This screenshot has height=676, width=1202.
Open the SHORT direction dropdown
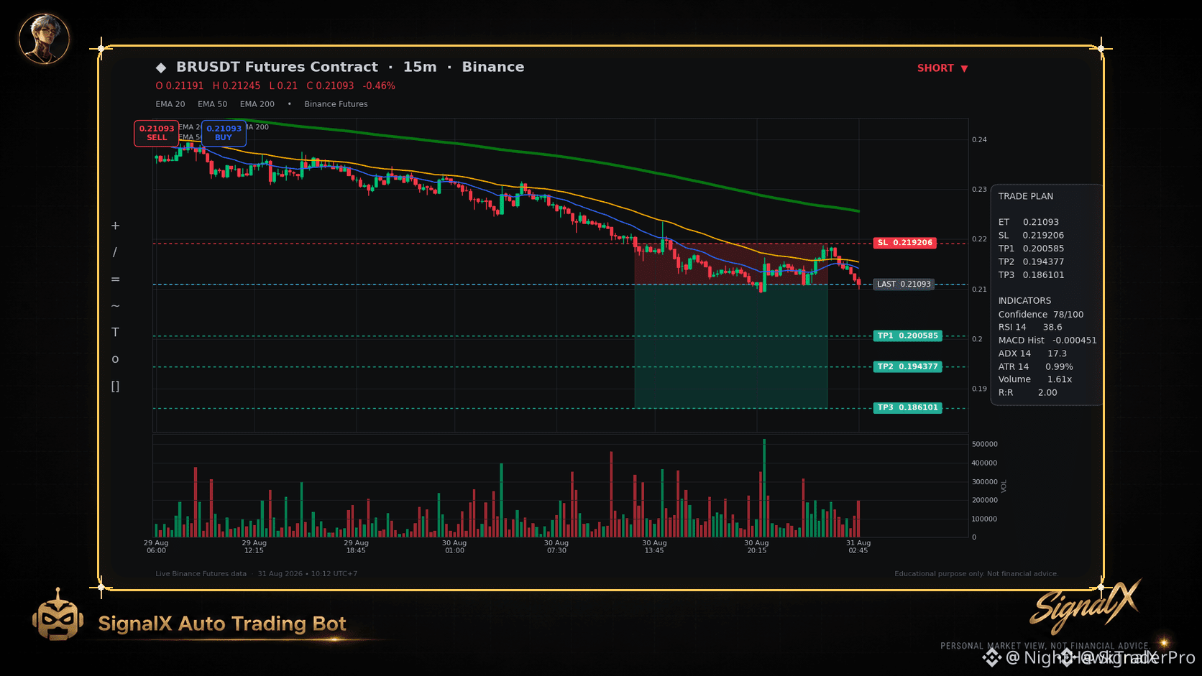pyautogui.click(x=942, y=68)
